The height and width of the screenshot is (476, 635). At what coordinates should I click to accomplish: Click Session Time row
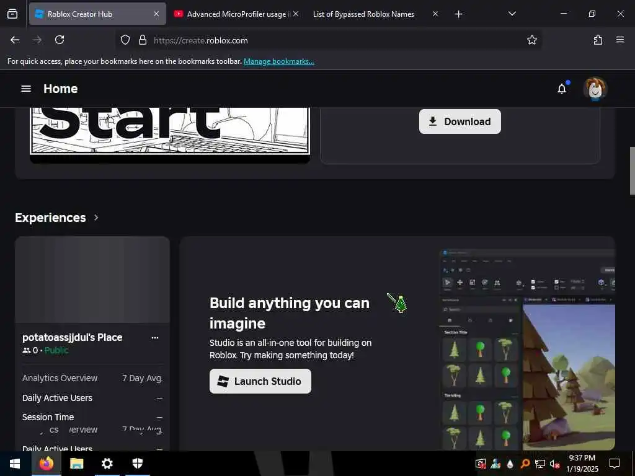(x=92, y=417)
